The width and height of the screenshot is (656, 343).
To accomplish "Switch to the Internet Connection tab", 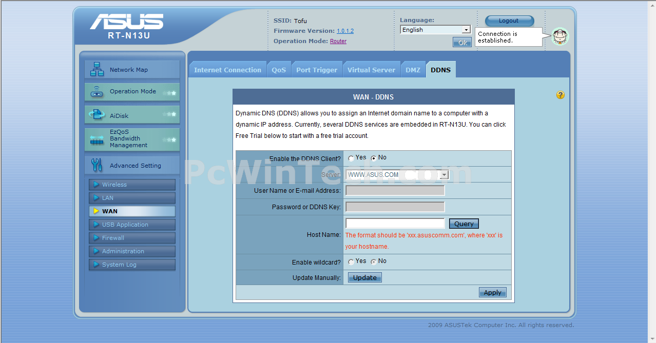I will pyautogui.click(x=227, y=70).
